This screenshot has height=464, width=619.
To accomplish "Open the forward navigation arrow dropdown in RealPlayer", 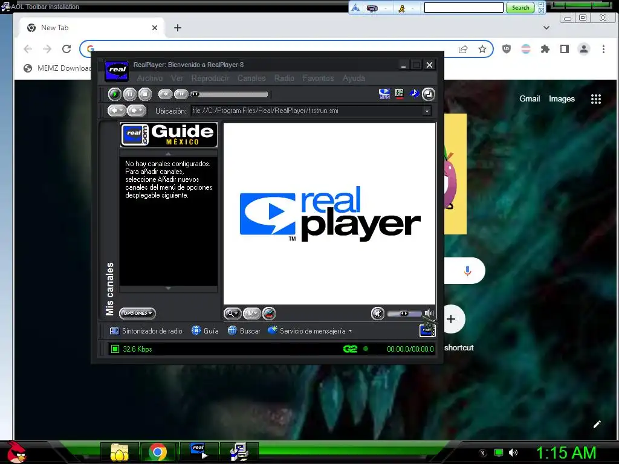I will [x=137, y=111].
